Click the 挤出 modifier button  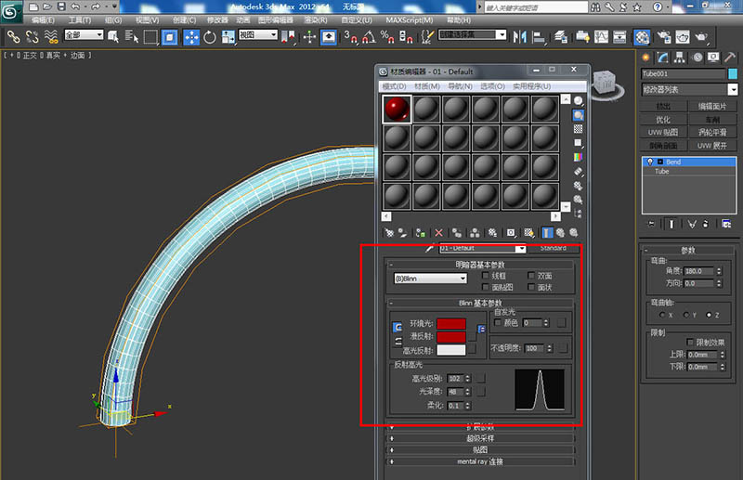(x=663, y=107)
